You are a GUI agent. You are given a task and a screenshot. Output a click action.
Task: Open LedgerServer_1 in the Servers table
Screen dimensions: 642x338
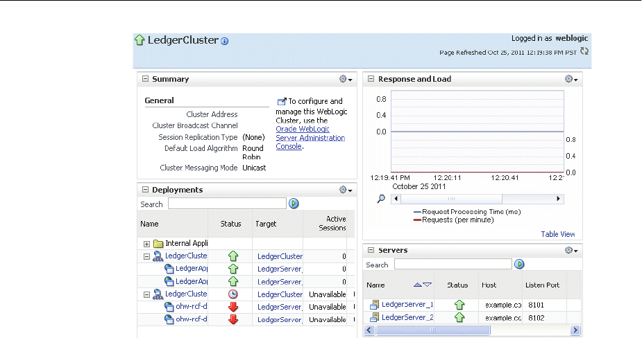[x=407, y=304]
